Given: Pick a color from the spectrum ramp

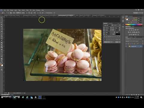Looking at the screenshot, I should pyautogui.click(x=134, y=25).
